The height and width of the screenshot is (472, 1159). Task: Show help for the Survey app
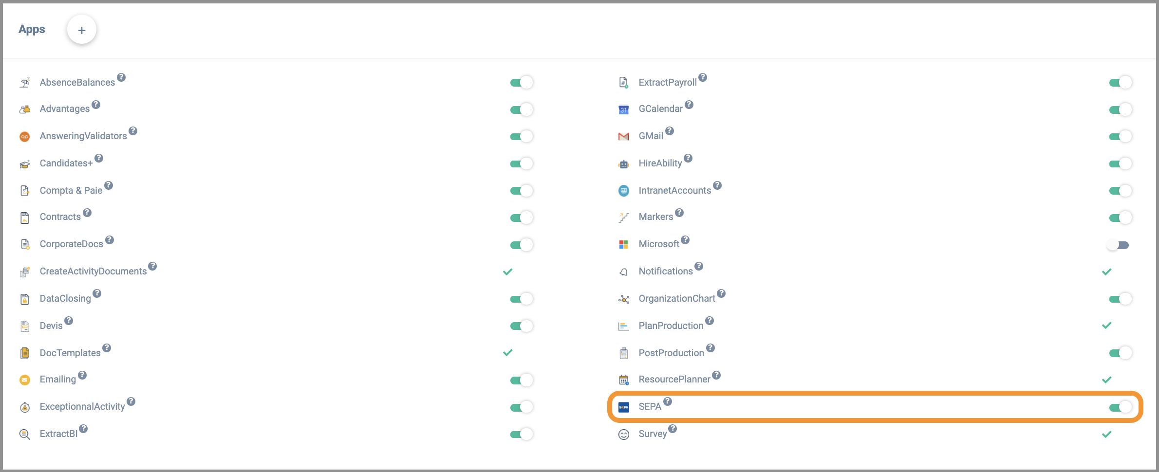673,429
